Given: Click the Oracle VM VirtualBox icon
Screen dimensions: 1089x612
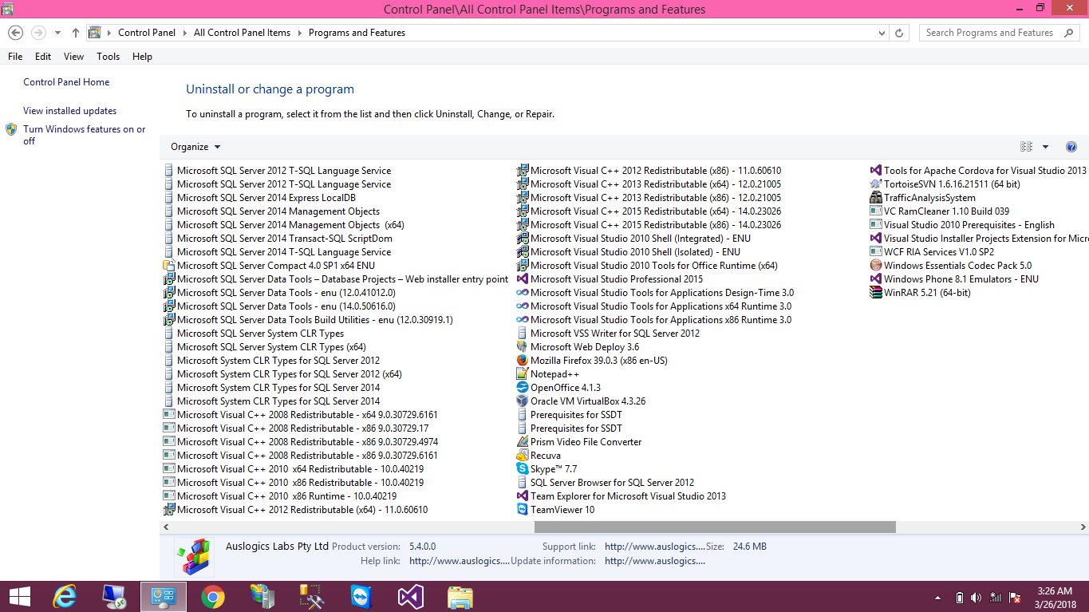Looking at the screenshot, I should coord(523,401).
